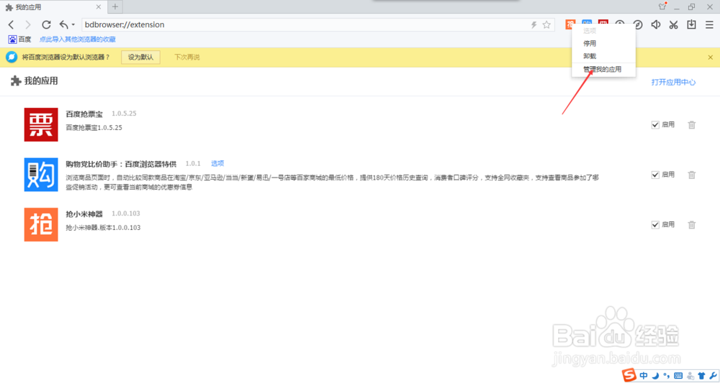Open the Sogou soft keyboard icon
The image size is (720, 383).
click(678, 376)
